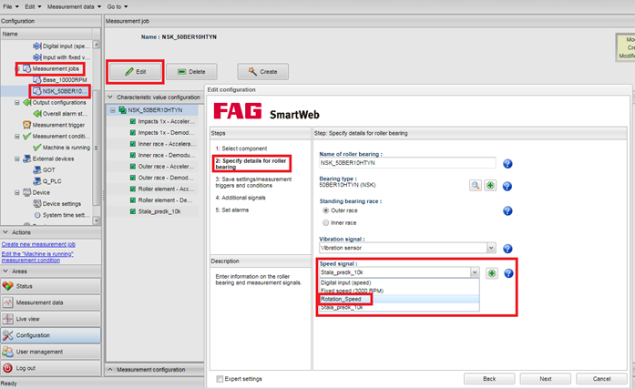Select the Stala_predk_10k characteristic value
Image resolution: width=635 pixels, height=389 pixels.
pos(159,211)
